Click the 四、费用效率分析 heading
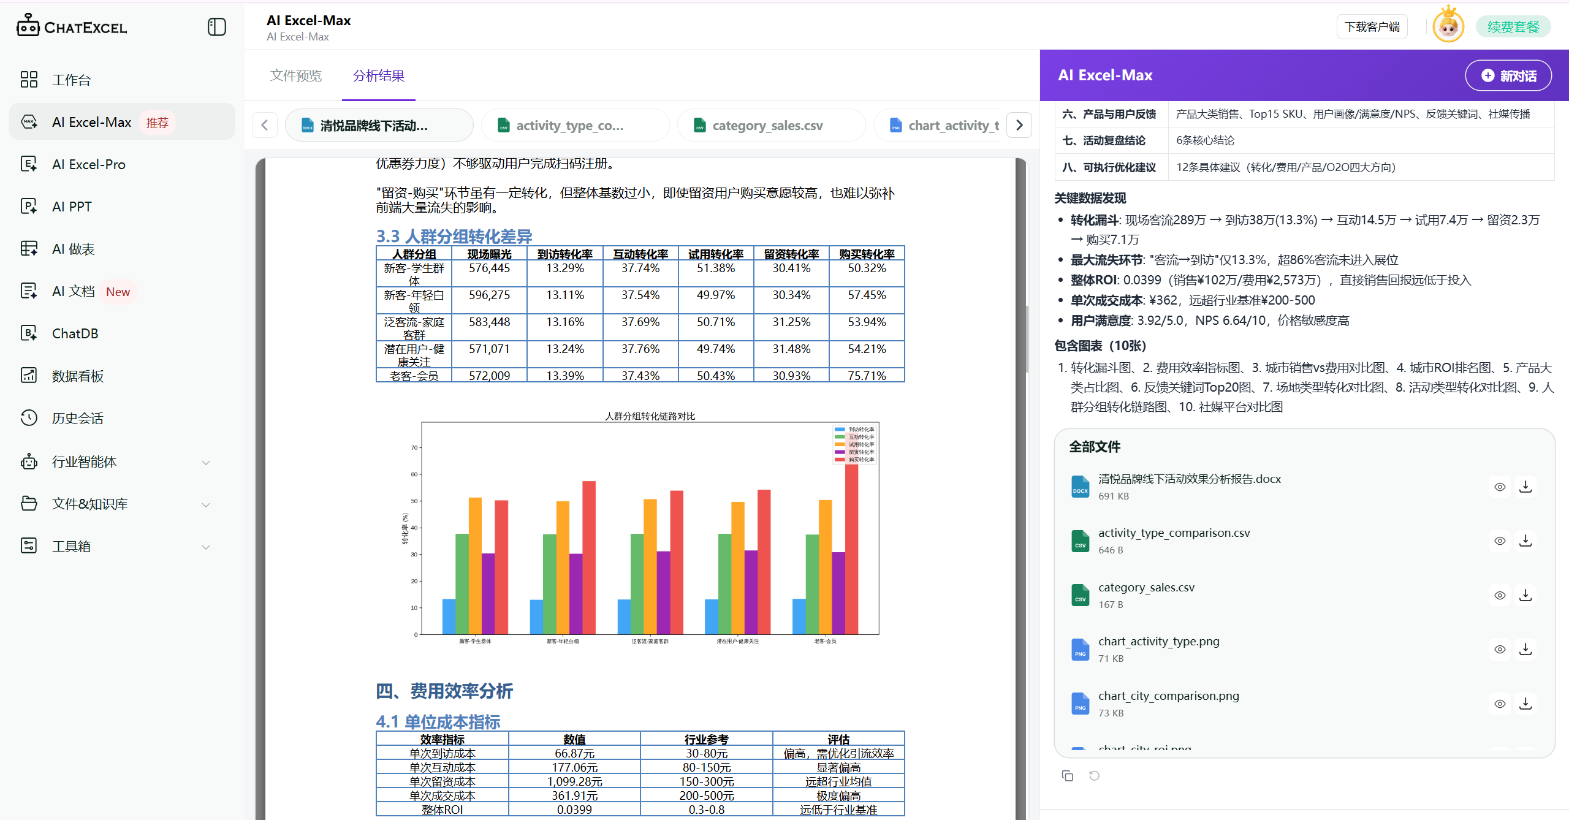 [x=444, y=691]
